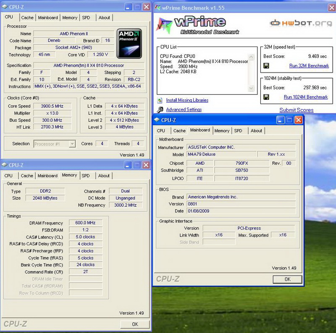The image size is (336, 333).
Task: Switch to SPD tab in Memory CPU-Z window
Action: click(x=86, y=175)
